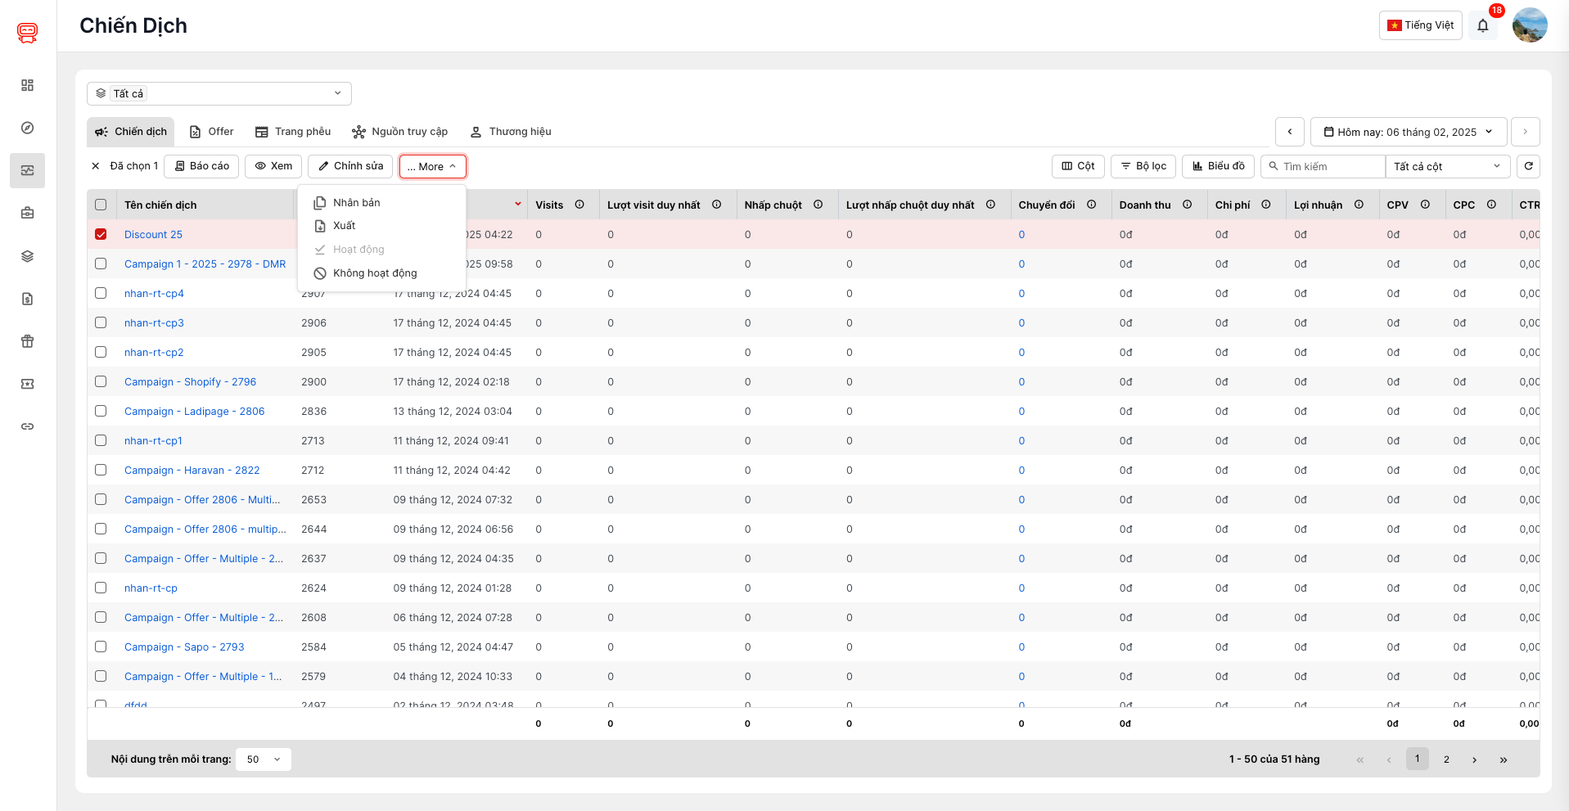The image size is (1569, 811).
Task: Open the 'Campaign - Shopify - 2796' link
Action: tap(190, 381)
